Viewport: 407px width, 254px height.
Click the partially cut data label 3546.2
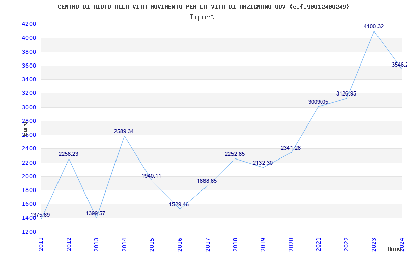click(x=399, y=65)
